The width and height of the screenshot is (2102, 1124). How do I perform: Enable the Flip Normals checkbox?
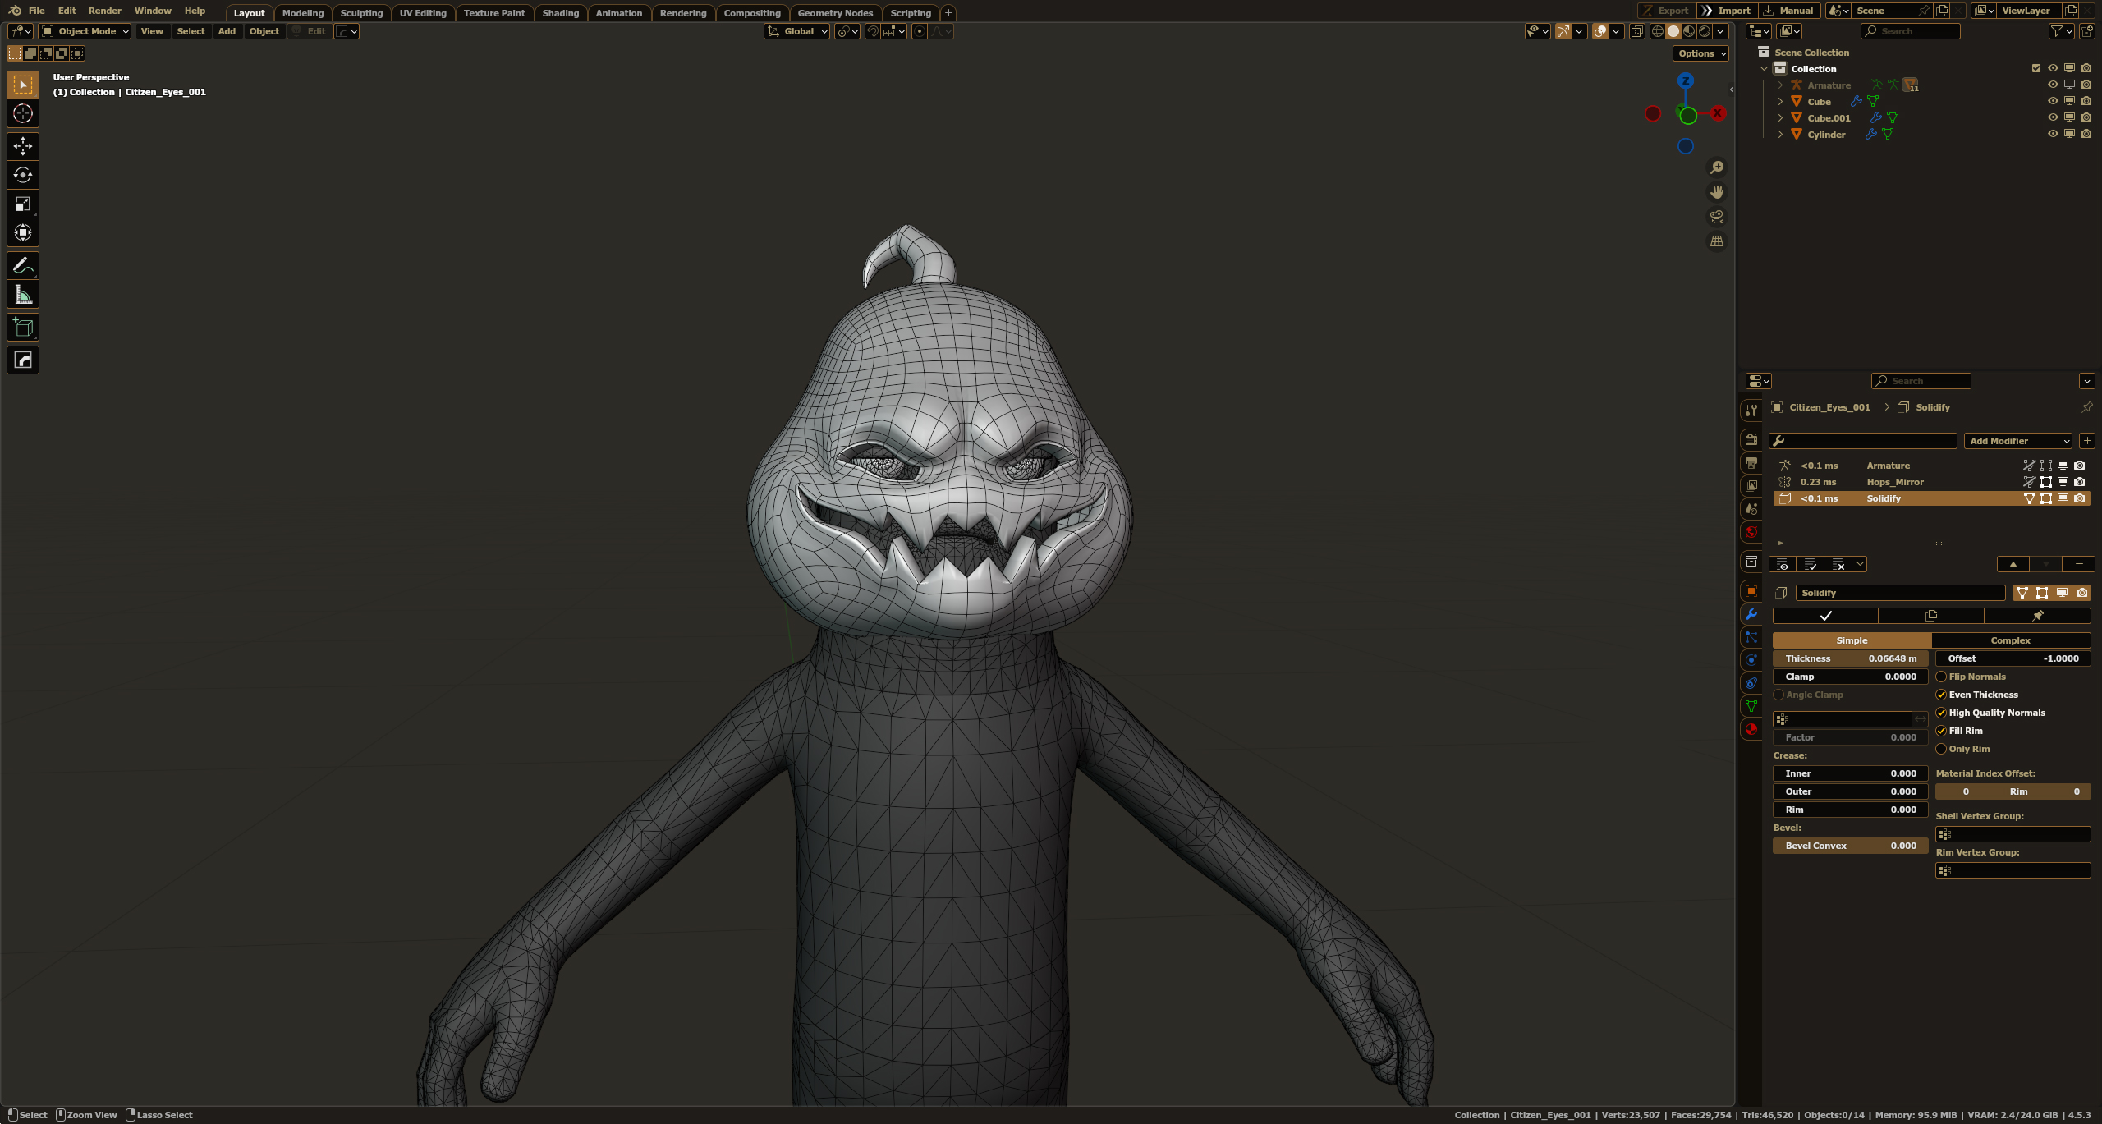coord(1941,677)
